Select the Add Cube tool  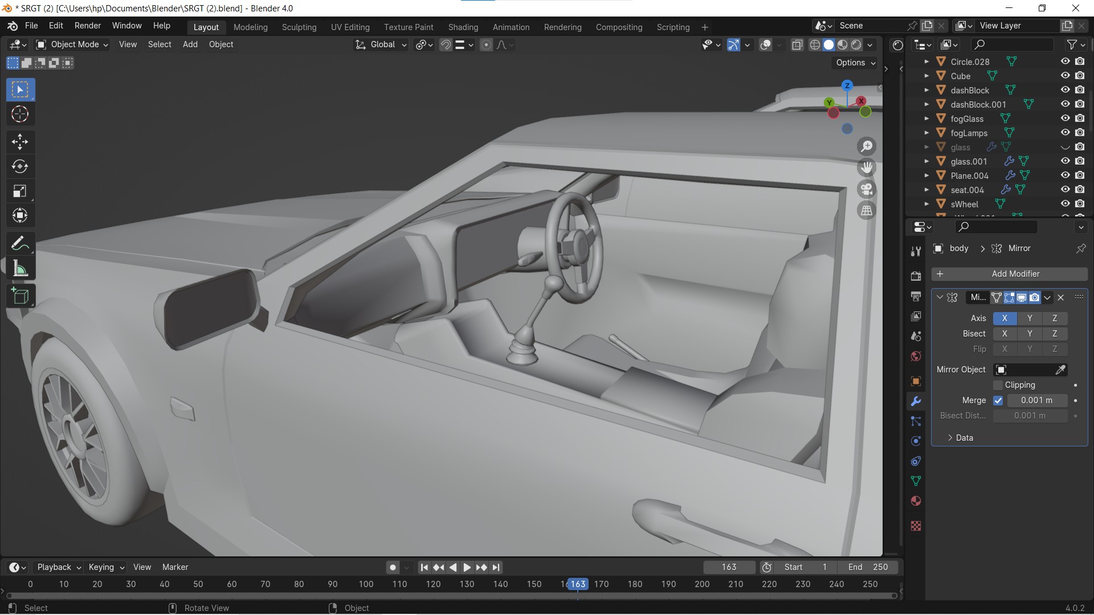20,296
